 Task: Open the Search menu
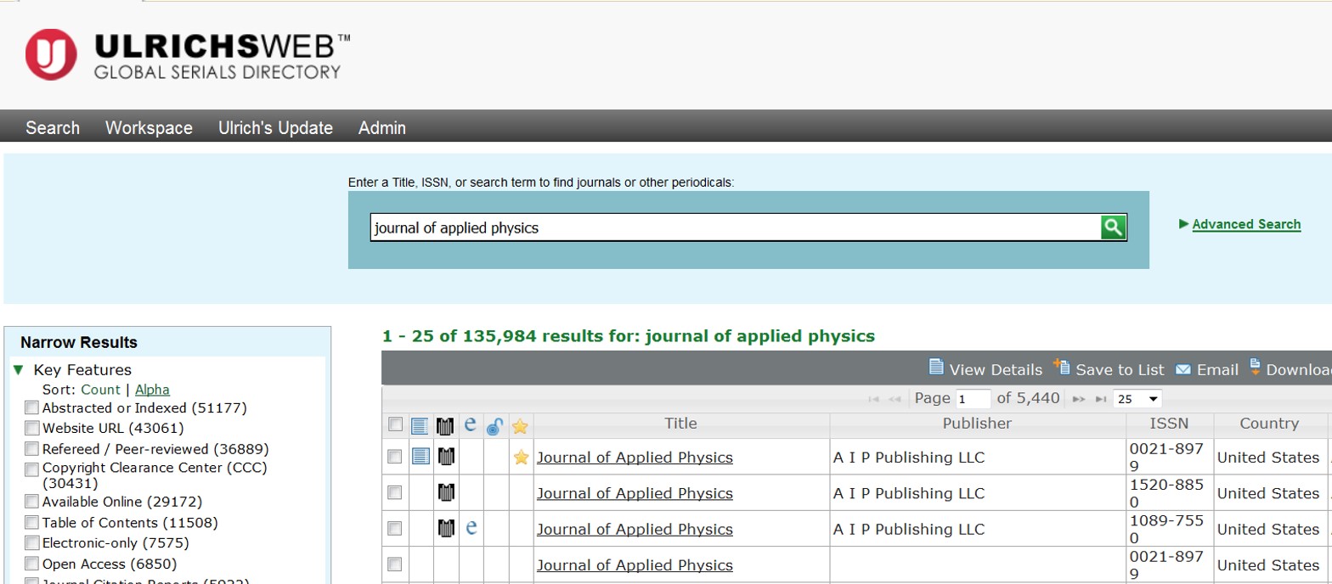click(53, 128)
